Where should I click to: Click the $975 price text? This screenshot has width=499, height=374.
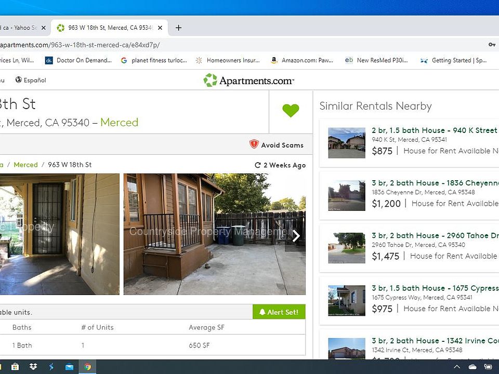pyautogui.click(x=382, y=309)
